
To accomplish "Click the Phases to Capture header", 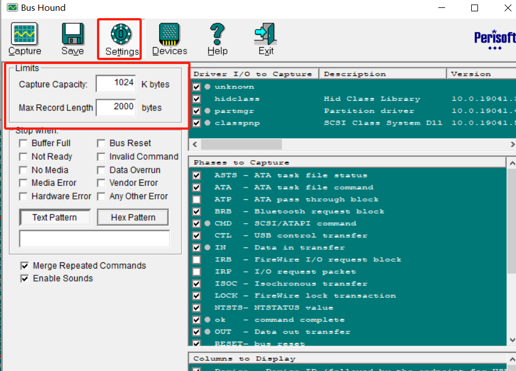I will point(348,163).
